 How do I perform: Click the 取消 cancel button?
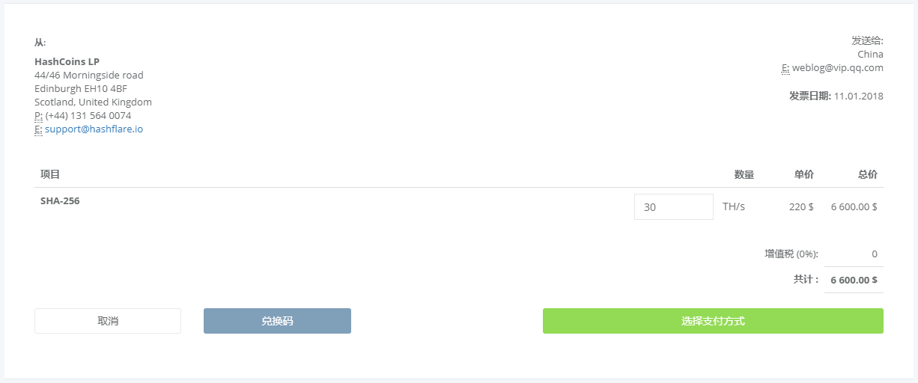coord(108,321)
